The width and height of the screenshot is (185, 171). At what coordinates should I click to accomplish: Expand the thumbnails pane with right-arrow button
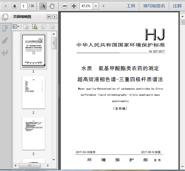click(55, 17)
